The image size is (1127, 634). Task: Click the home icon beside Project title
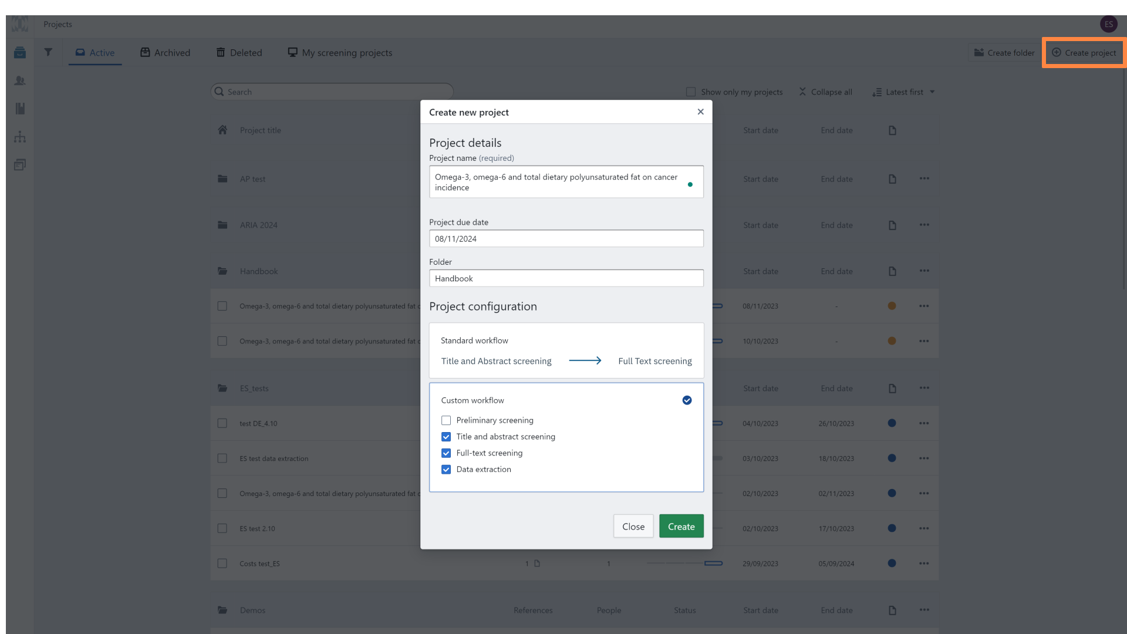tap(222, 130)
